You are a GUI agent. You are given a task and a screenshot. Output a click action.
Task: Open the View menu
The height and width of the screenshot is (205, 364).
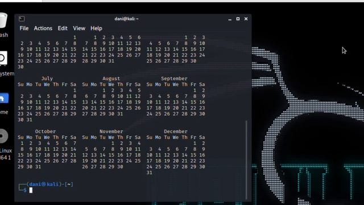pyautogui.click(x=79, y=28)
